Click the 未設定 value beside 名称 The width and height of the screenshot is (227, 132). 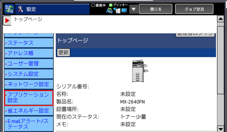(128, 94)
